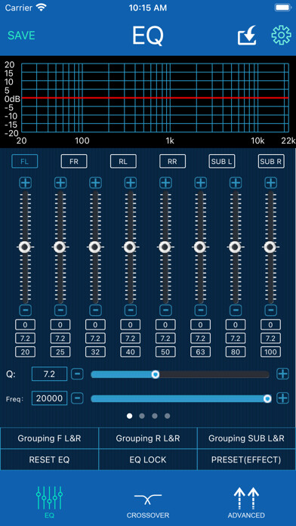
Task: Select the SUB R channel
Action: [x=271, y=162]
